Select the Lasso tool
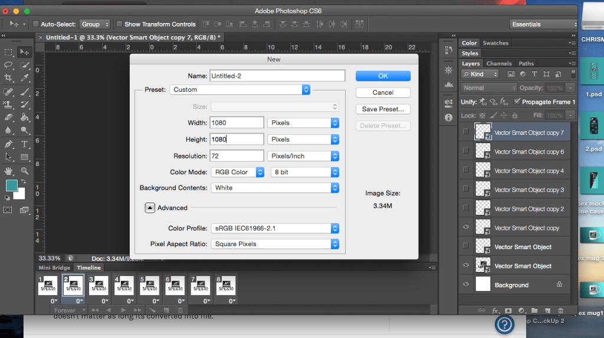Viewport: 604px width, 338px height. coord(9,65)
